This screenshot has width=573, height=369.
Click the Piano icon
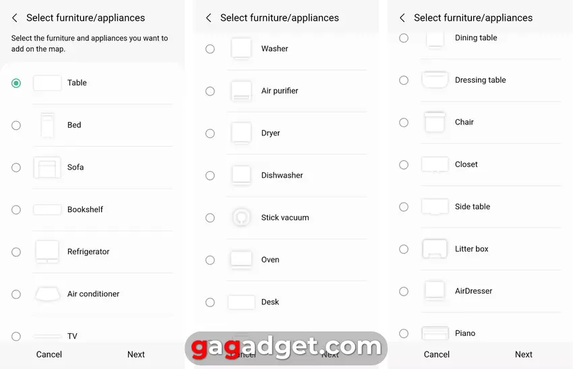point(435,333)
